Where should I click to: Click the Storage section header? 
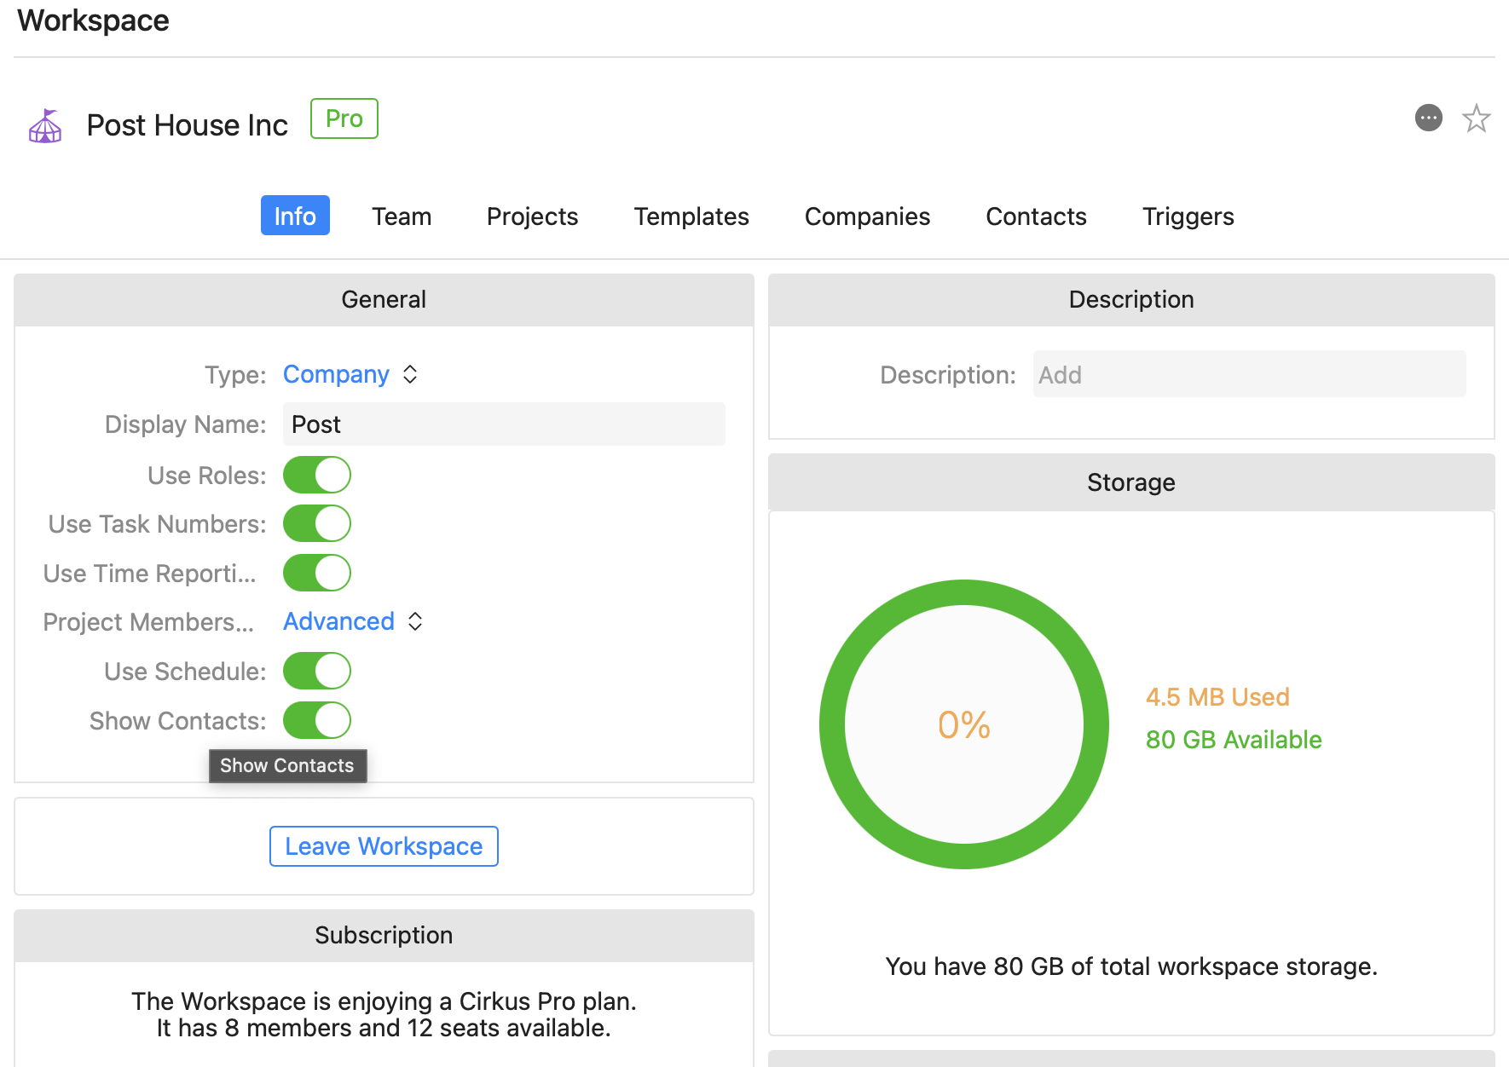pyautogui.click(x=1131, y=482)
